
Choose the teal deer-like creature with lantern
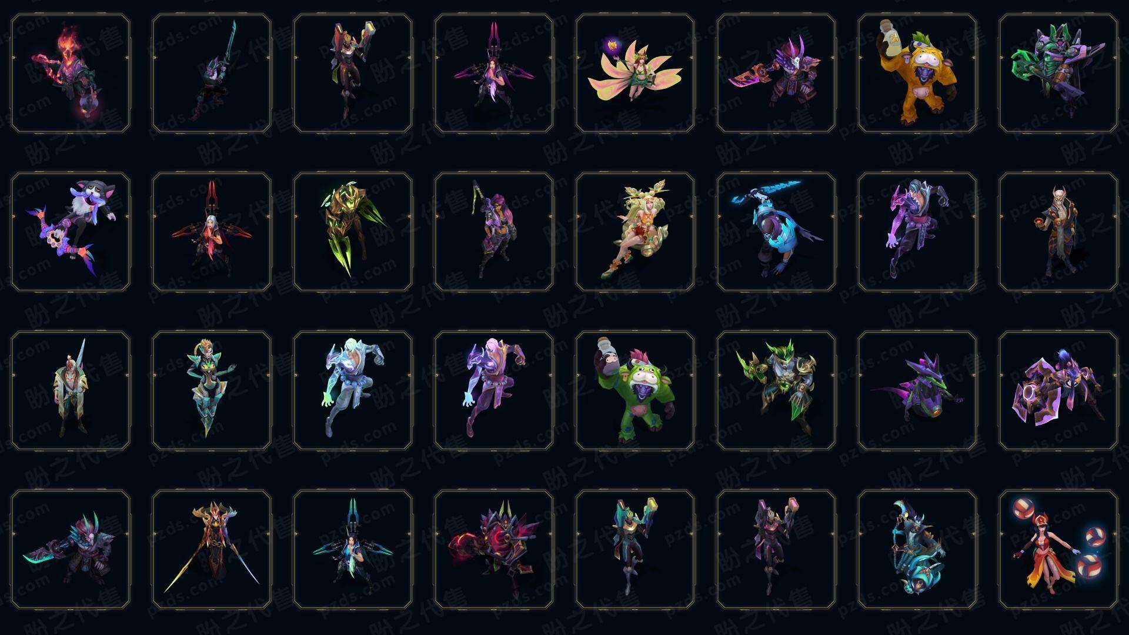click(917, 549)
